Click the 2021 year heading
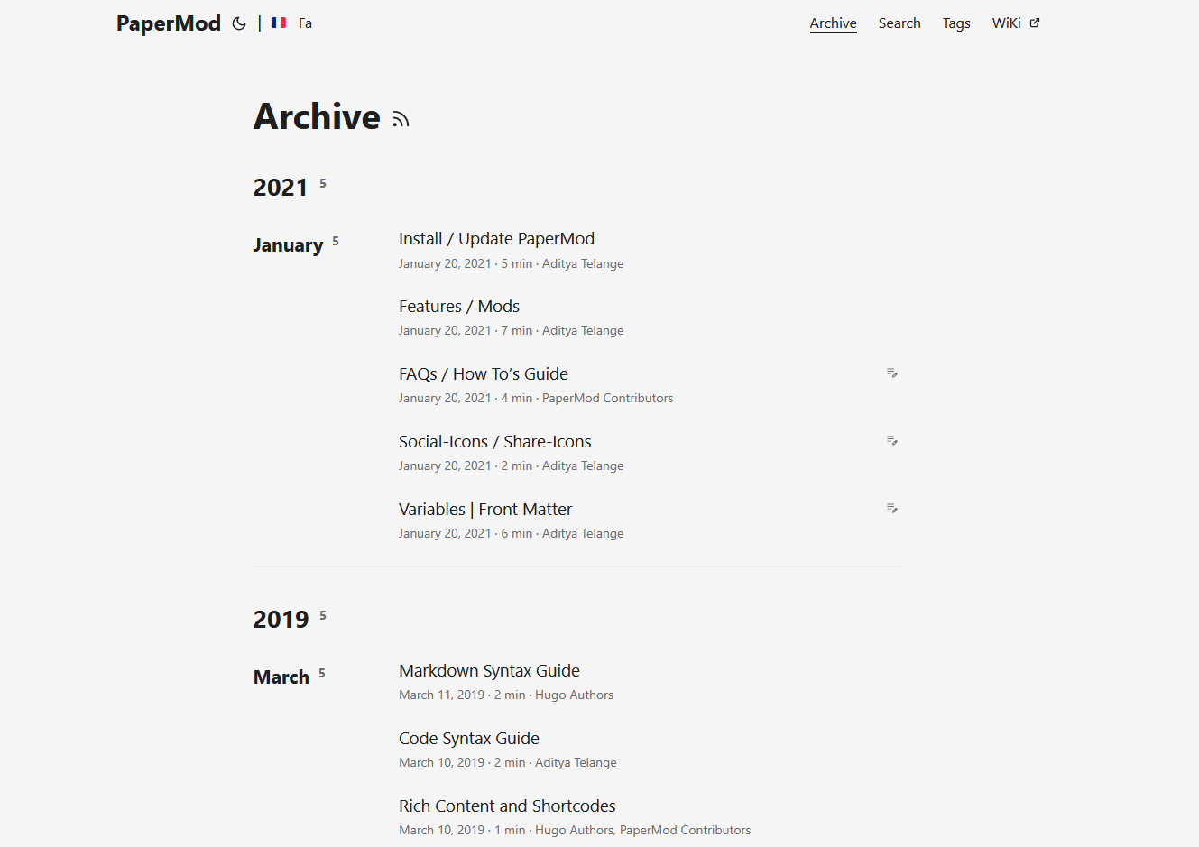This screenshot has height=847, width=1199. [281, 188]
